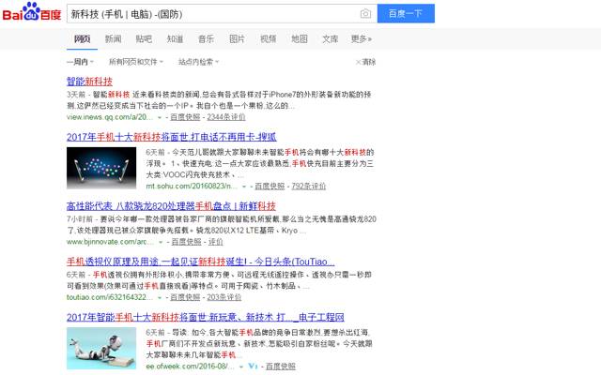Click the view.inews.qq.com URL text
601x375 pixels.
(x=110, y=117)
